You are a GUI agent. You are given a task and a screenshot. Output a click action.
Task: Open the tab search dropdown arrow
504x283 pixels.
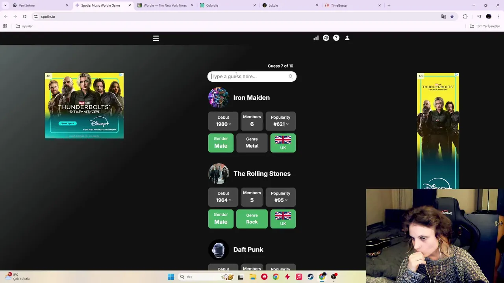(5, 5)
